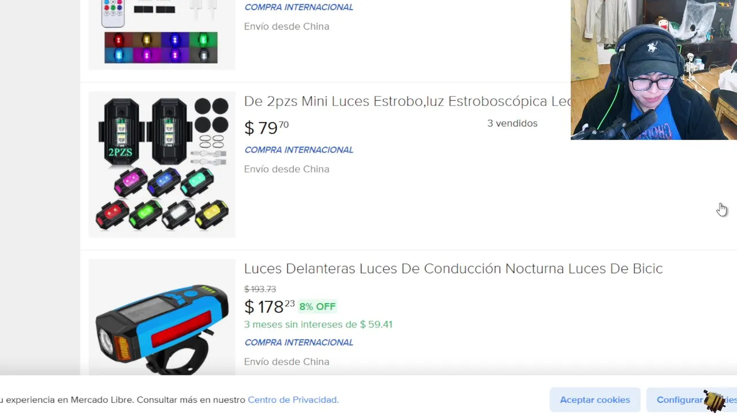
Task: Select COMPRA INTERNACIONAL label on strobe listing
Action: tap(299, 150)
